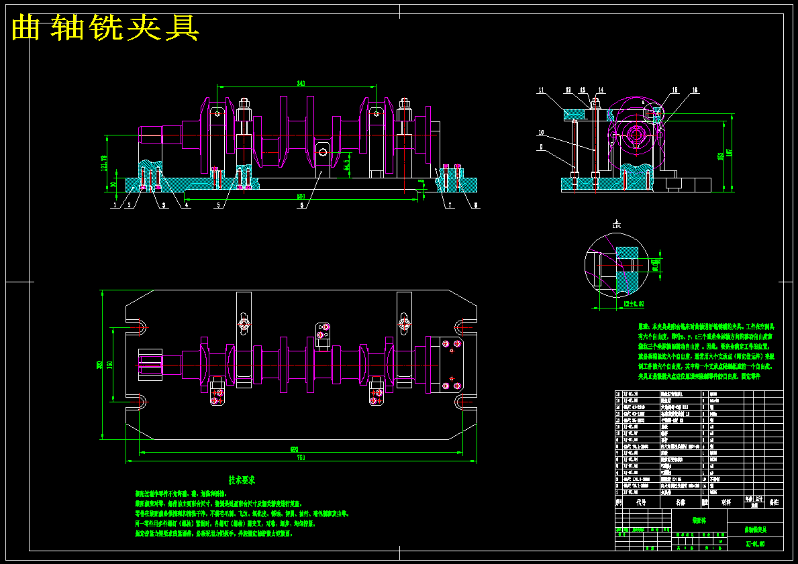Click balloon 10 on the side view left

[541, 133]
